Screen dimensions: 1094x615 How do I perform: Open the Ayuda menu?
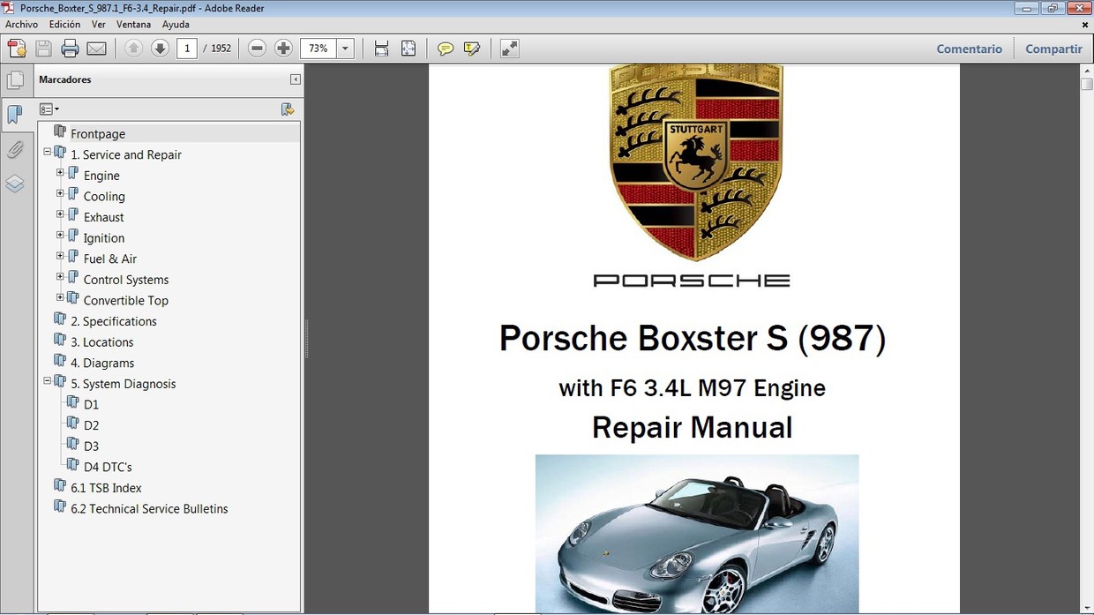(176, 25)
